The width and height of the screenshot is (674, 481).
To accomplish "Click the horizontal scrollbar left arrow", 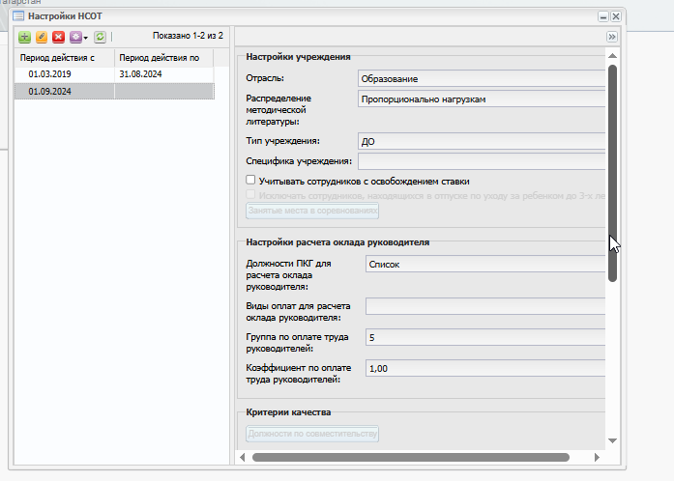I will click(243, 458).
